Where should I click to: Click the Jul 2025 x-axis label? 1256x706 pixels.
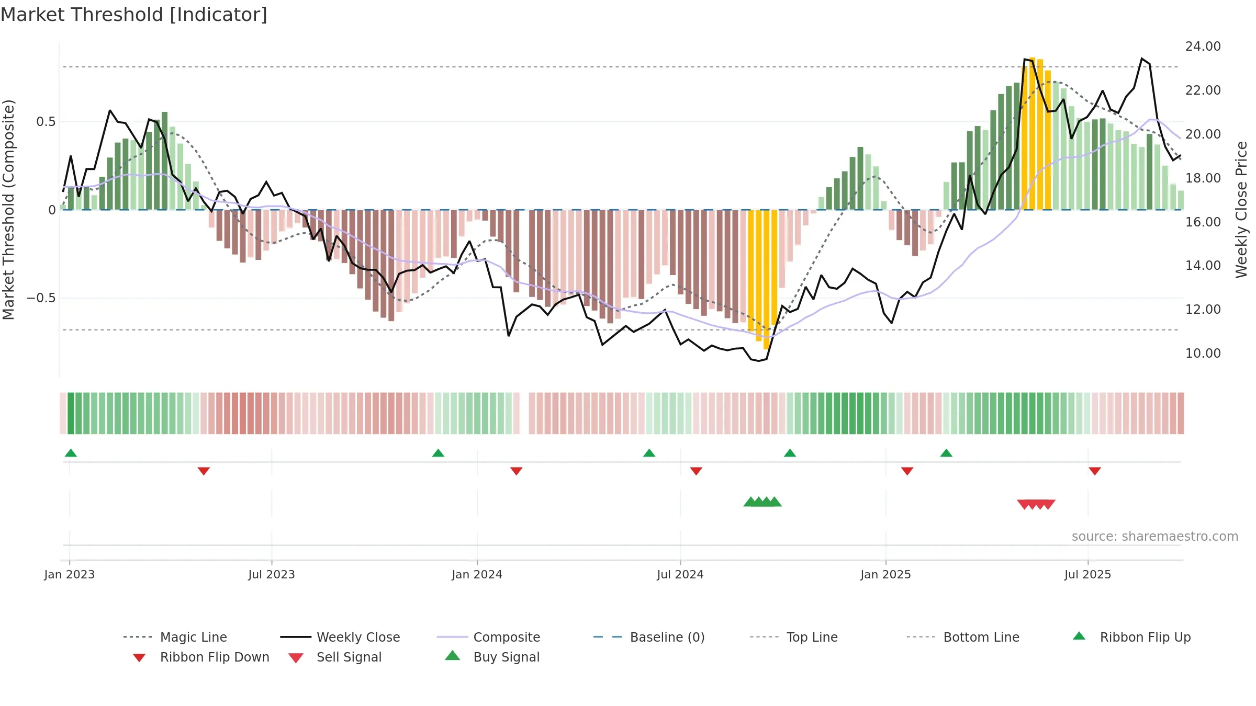tap(1088, 575)
